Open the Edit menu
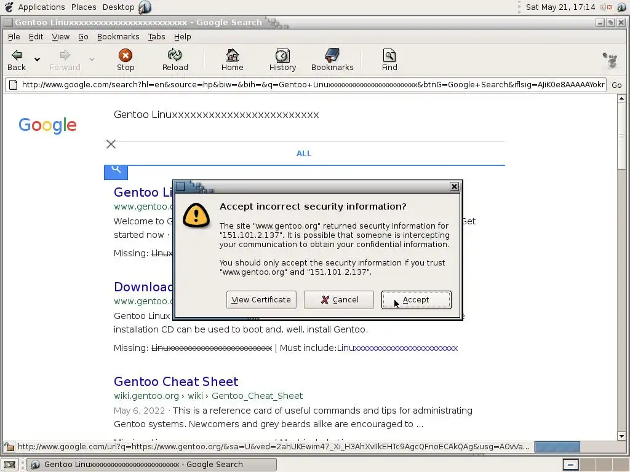 coord(36,36)
